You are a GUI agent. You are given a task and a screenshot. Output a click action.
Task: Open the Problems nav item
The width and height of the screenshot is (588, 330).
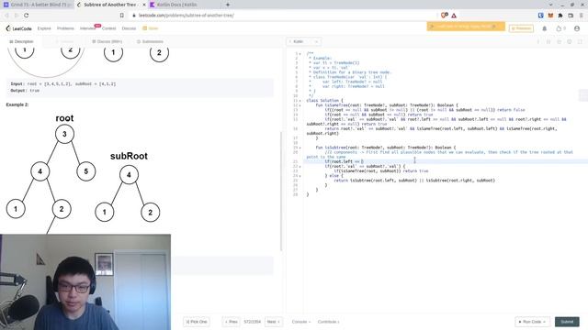(65, 28)
